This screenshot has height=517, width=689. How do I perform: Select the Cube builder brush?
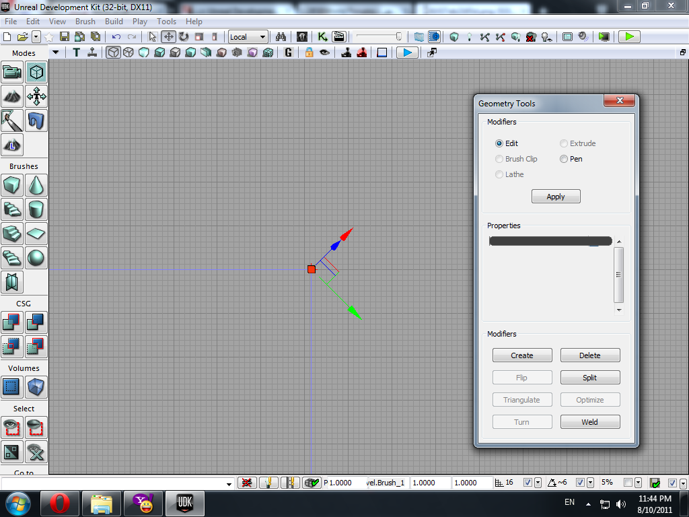point(12,185)
